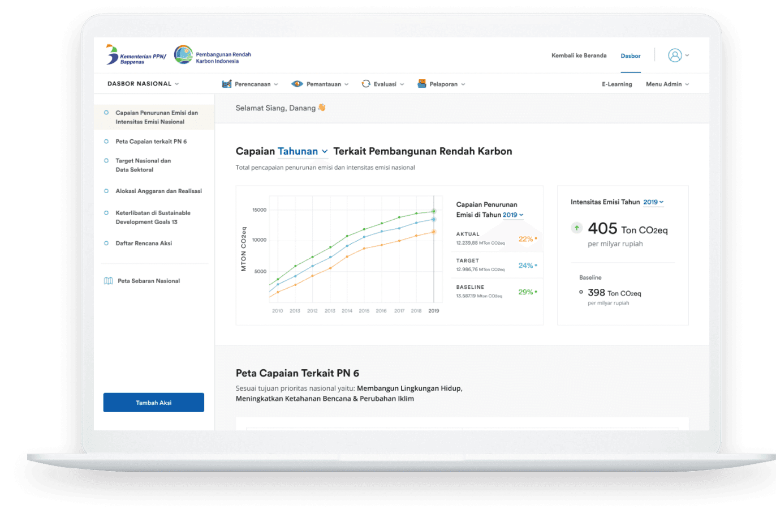Image resolution: width=776 pixels, height=513 pixels.
Task: Open the 2019 dropdown for Intensitas Emisi Tahun
Action: [x=653, y=202]
